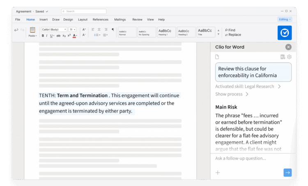Decrease font size with A-

(84, 35)
